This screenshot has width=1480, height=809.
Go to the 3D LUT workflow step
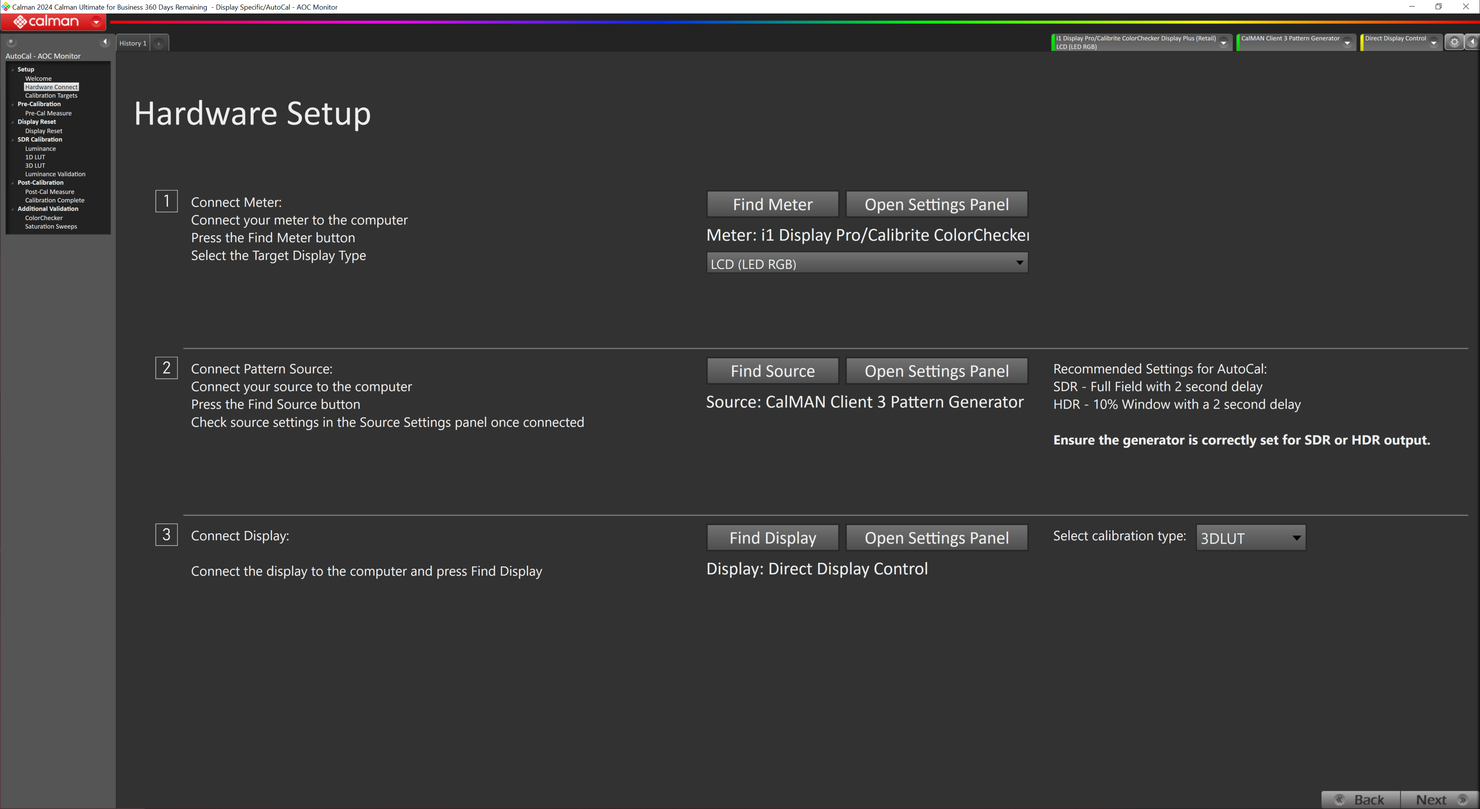point(35,166)
